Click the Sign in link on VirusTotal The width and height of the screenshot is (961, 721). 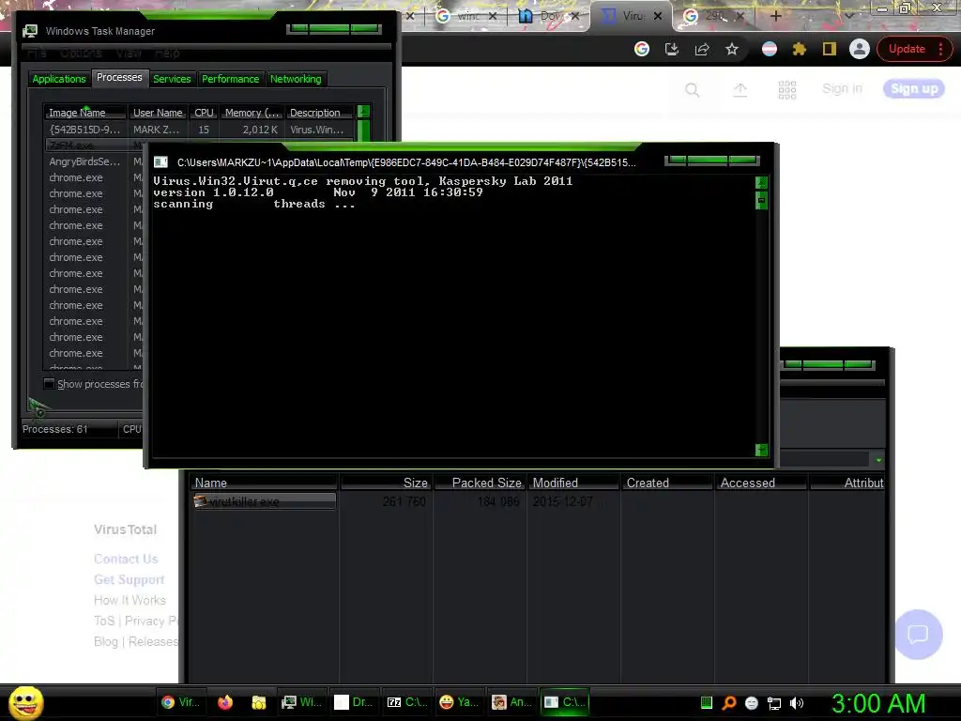pyautogui.click(x=842, y=89)
